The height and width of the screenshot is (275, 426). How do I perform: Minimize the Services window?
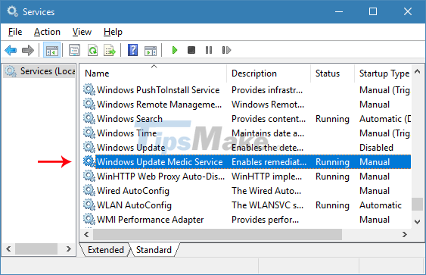[339, 11]
